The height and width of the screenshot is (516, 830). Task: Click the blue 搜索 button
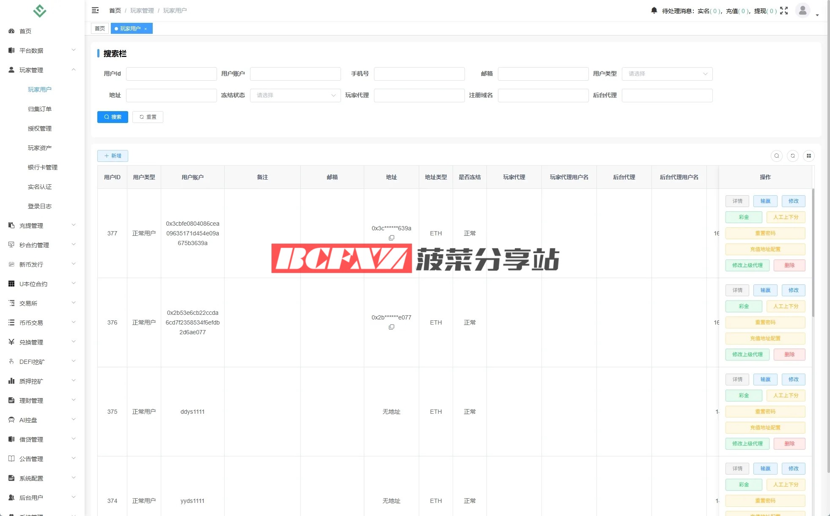coord(113,117)
